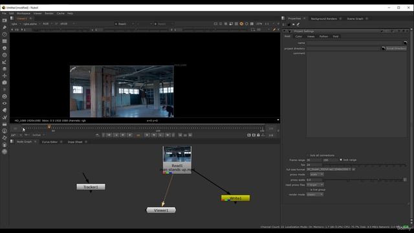
Task: Open the Cache menu
Action: 60,13
